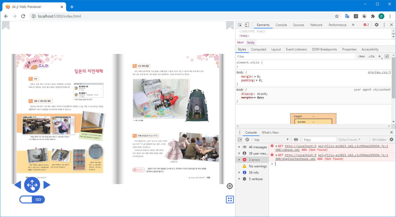Screen dimensions: 396x217
Task: Open the preview.css:3 stylesheet link
Action: [379, 72]
